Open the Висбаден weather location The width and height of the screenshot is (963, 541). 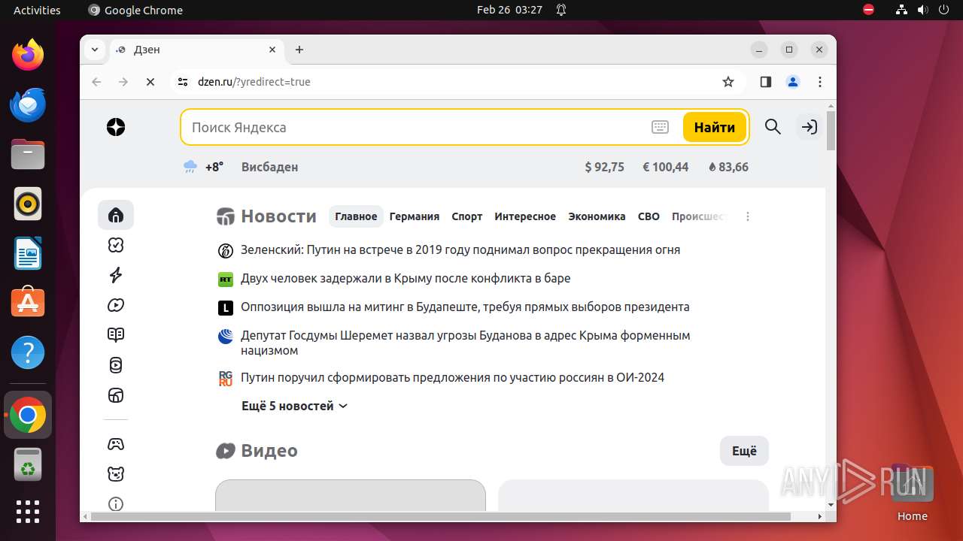269,167
